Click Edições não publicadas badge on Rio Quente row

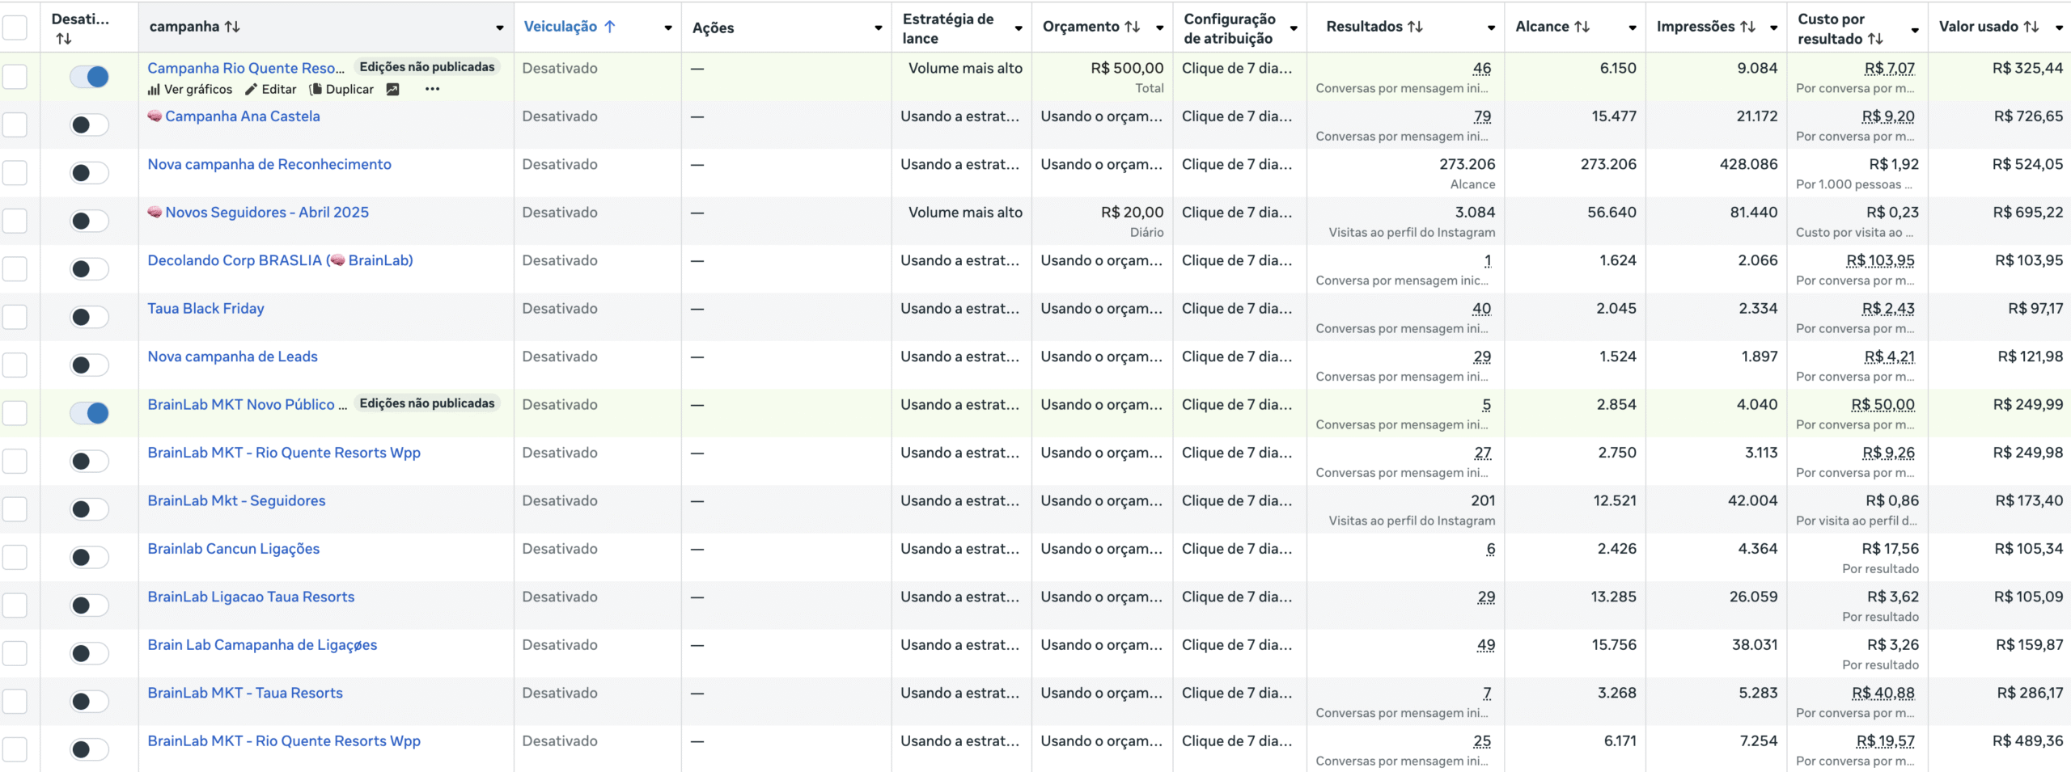[427, 67]
